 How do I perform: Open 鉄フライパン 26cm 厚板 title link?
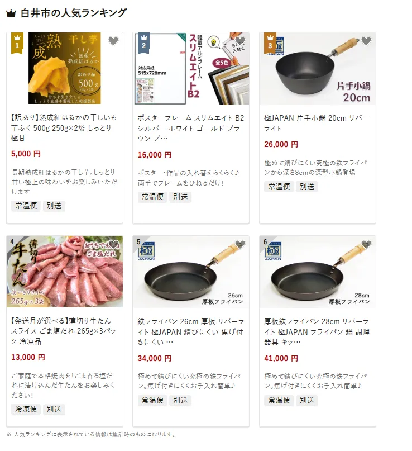click(191, 331)
